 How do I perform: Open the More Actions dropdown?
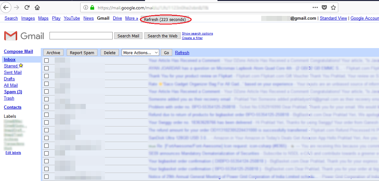point(140,53)
